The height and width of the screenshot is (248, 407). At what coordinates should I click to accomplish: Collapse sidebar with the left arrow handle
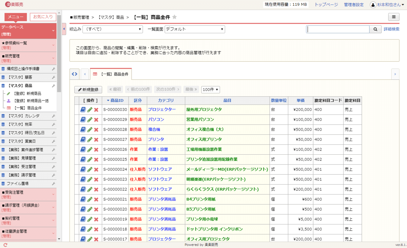(64, 29)
